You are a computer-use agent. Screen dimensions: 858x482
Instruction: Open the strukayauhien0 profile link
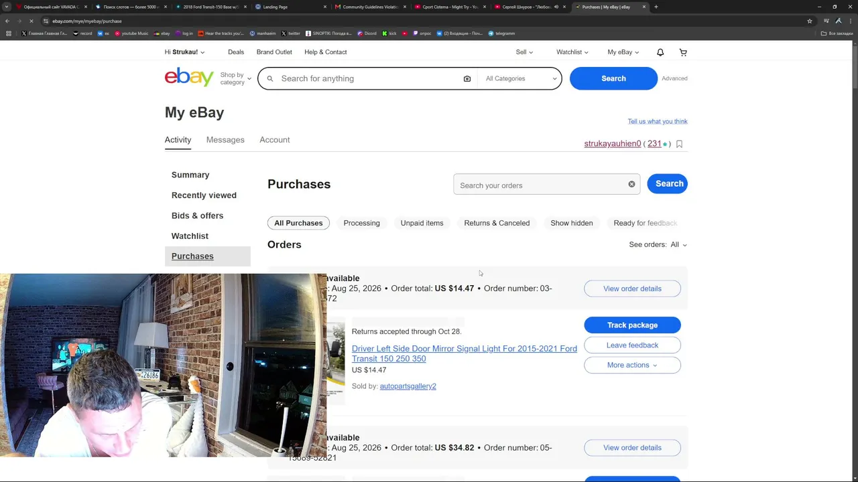tap(613, 144)
